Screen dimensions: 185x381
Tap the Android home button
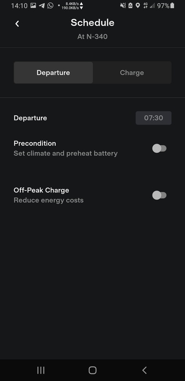pyautogui.click(x=92, y=370)
